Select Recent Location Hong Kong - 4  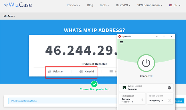pyautogui.click(x=160, y=99)
